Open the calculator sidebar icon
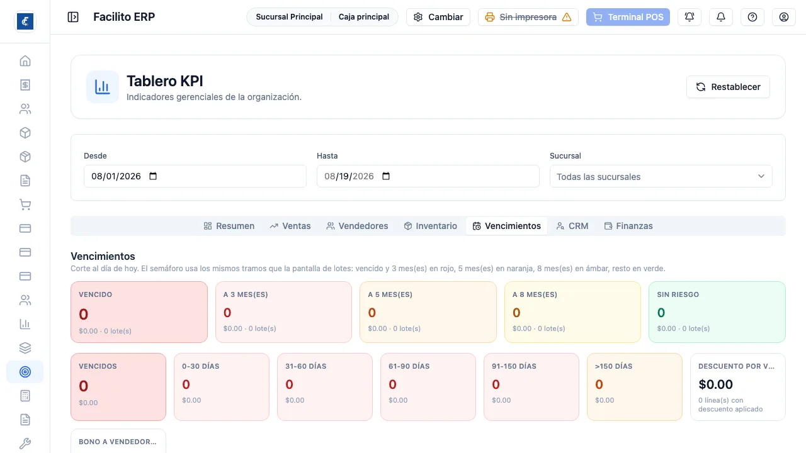The height and width of the screenshot is (453, 806). [25, 396]
